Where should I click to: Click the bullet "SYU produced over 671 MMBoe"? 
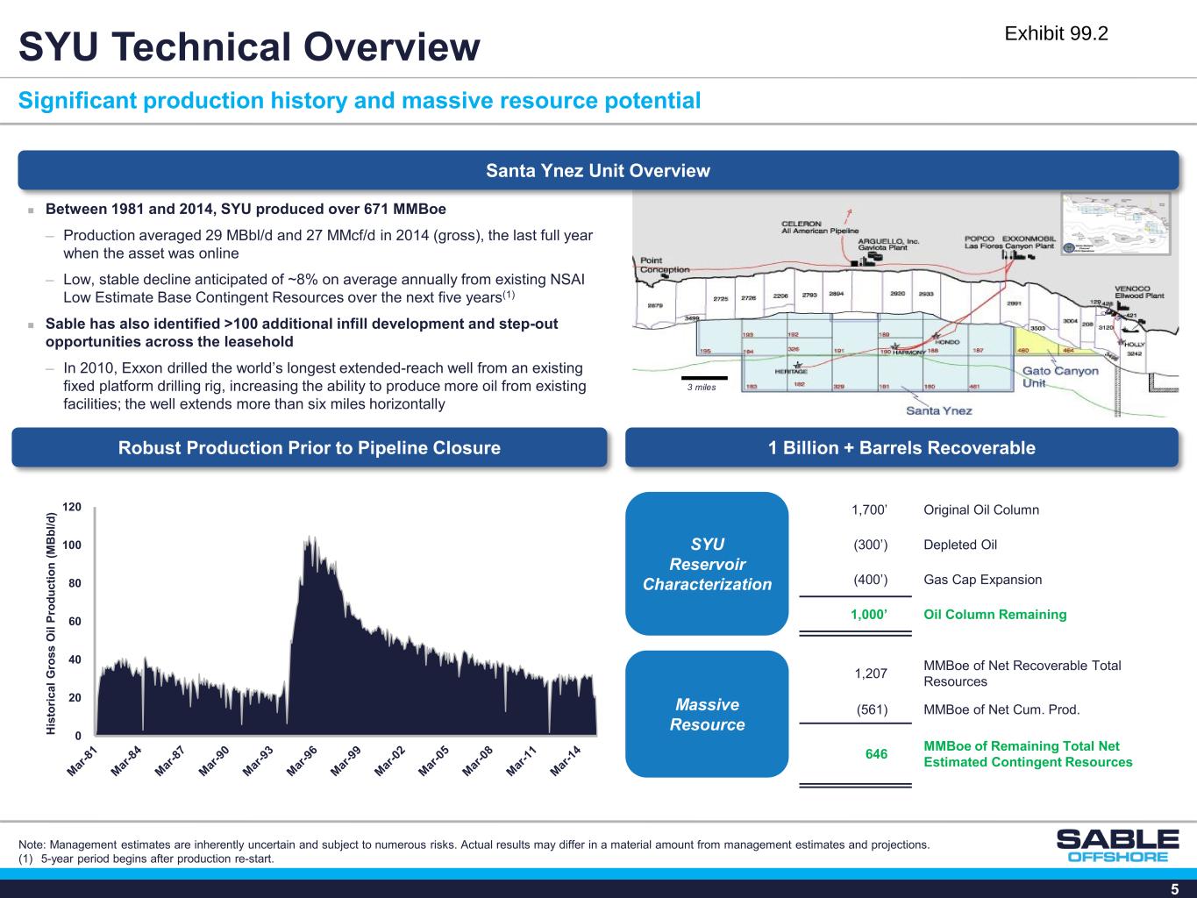coord(246,210)
